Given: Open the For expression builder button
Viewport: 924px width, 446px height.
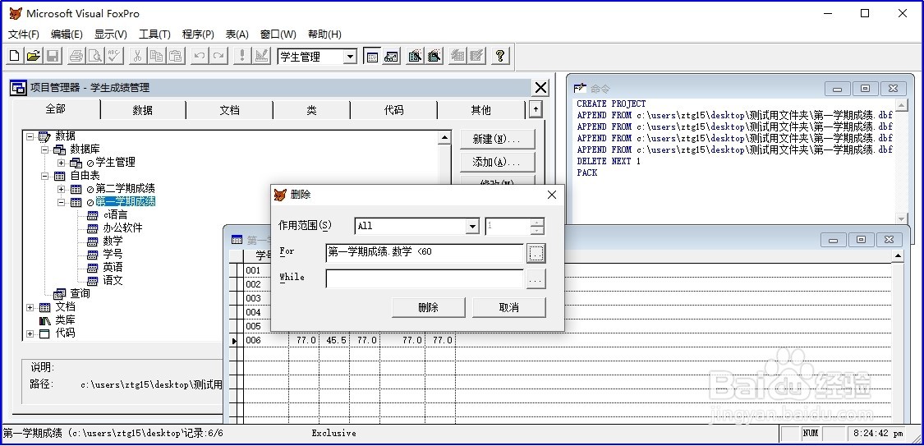Looking at the screenshot, I should (x=536, y=253).
